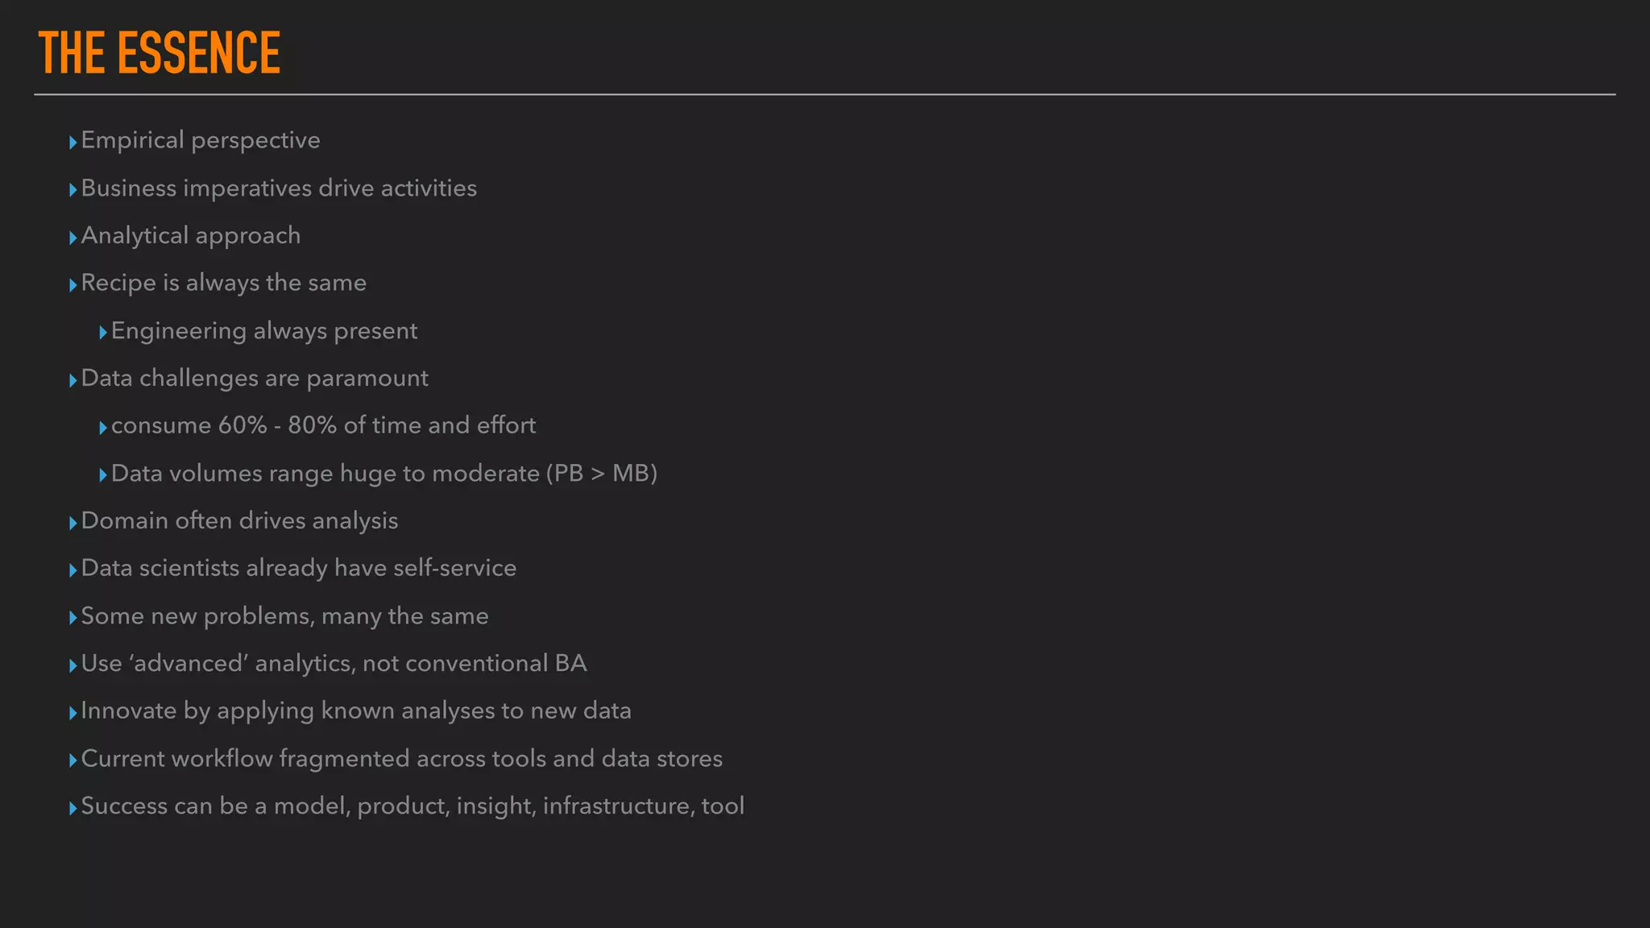Click the bullet arrow next to Analytical approach
Viewport: 1650px width, 928px height.
73,238
